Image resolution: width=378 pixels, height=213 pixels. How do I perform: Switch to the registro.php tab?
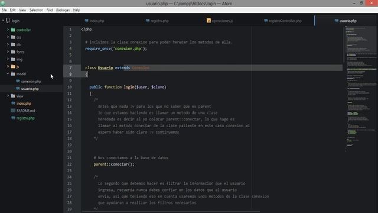click(157, 21)
